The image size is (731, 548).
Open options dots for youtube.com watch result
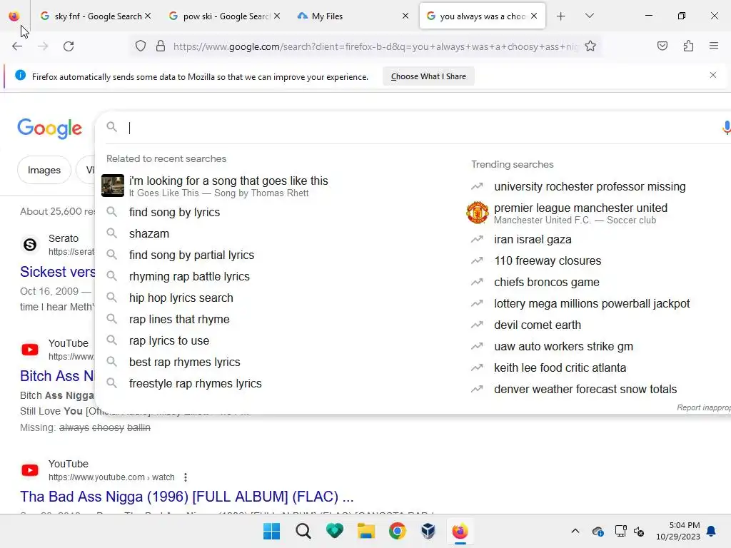click(186, 477)
